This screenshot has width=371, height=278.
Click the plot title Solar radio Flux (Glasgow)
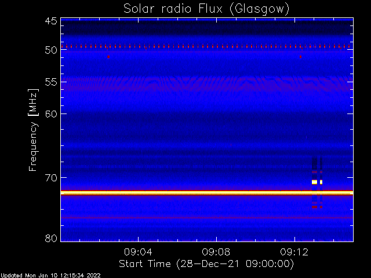point(206,9)
